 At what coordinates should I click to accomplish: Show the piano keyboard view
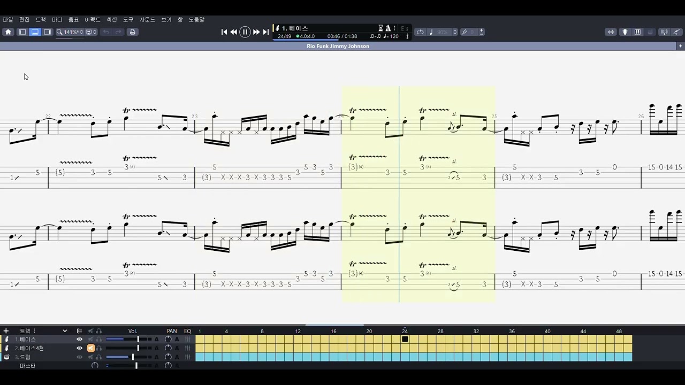[637, 32]
